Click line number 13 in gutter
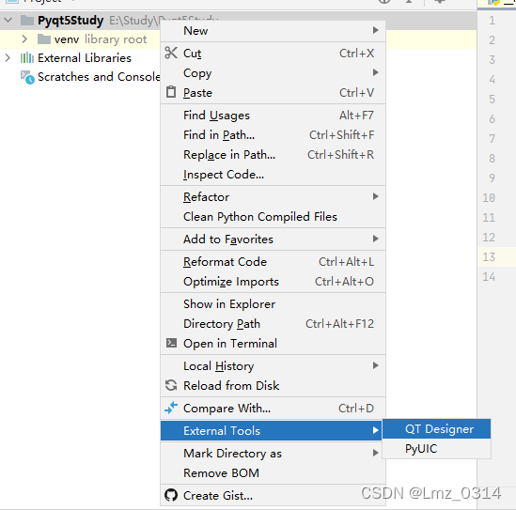Screen dimensions: 516x510 coord(489,256)
